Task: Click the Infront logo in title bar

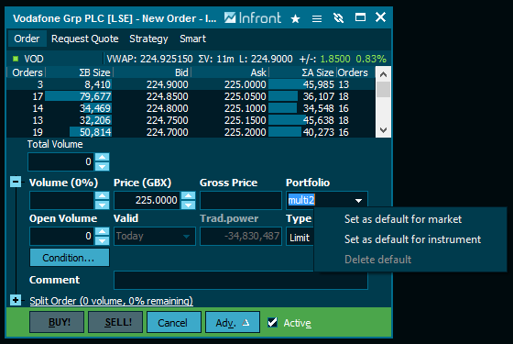Action: tap(253, 17)
